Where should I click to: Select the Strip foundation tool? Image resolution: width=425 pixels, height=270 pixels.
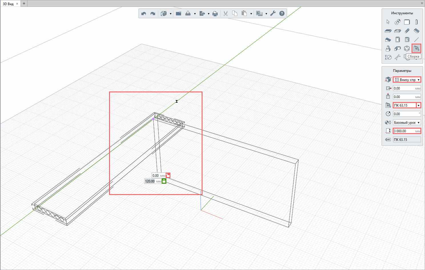[398, 48]
